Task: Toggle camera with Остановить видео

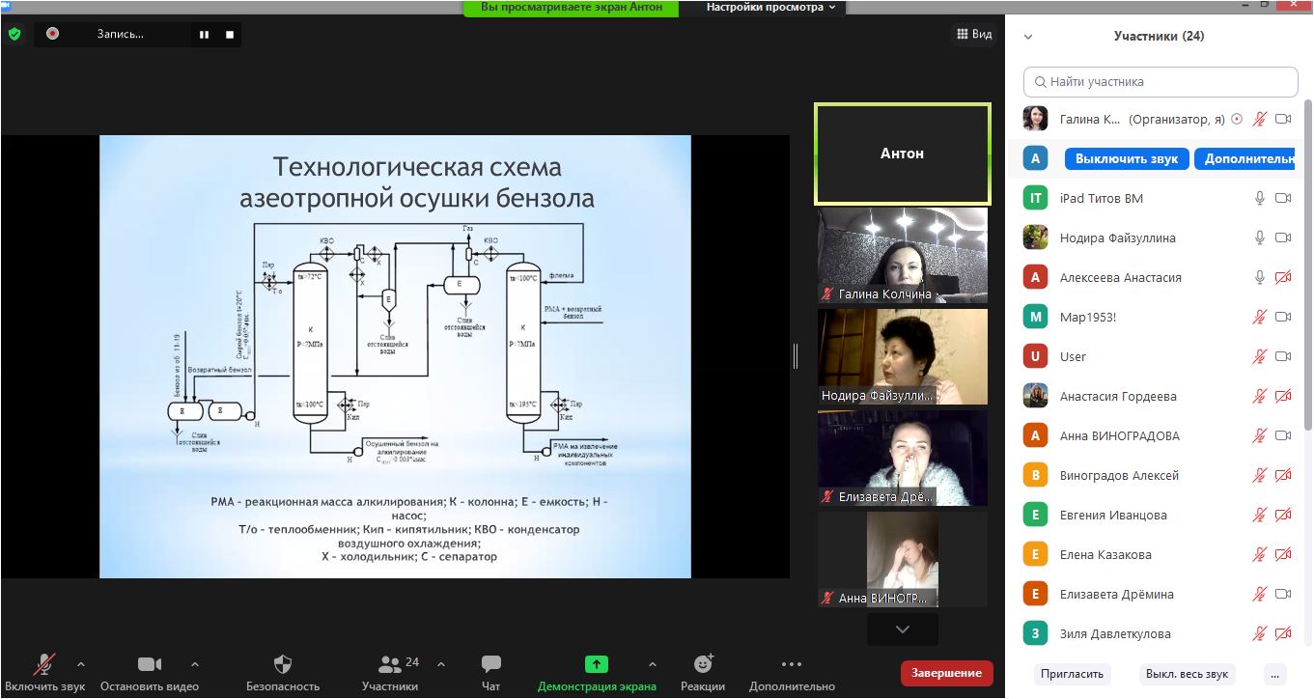Action: (150, 664)
